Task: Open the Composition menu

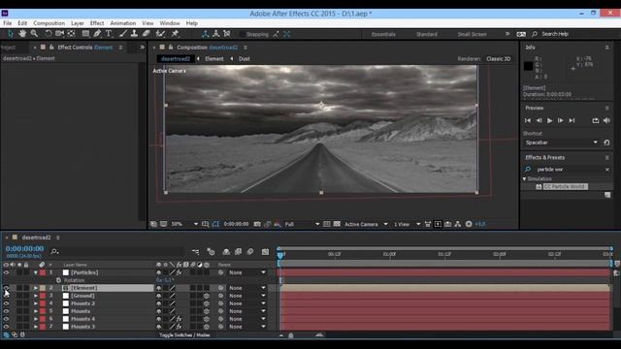Action: (x=49, y=23)
